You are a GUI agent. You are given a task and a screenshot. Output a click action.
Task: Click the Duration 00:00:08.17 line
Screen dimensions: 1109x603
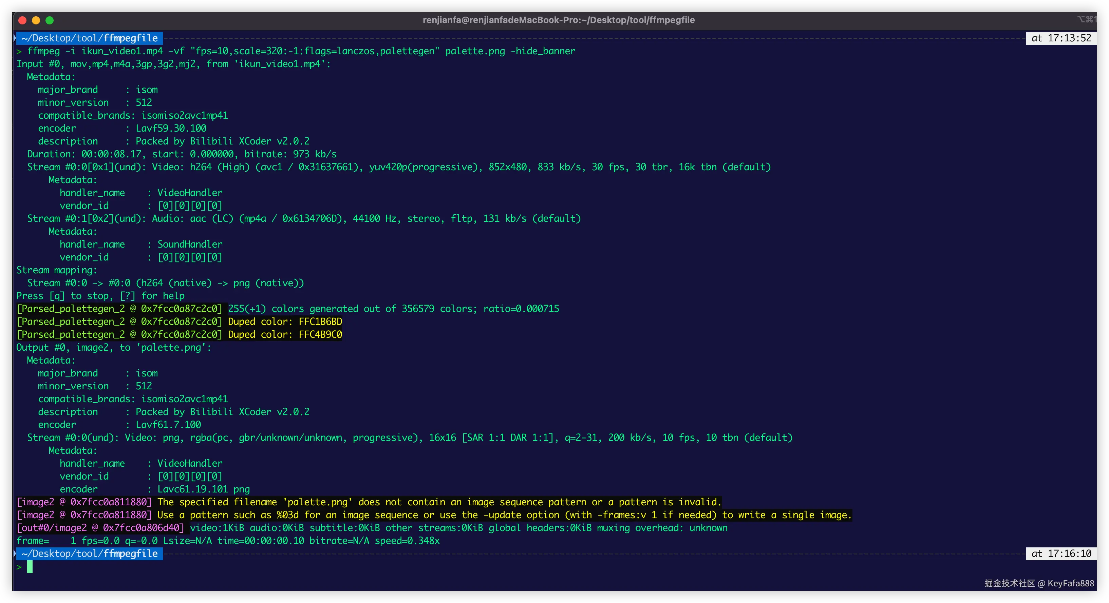pos(181,154)
